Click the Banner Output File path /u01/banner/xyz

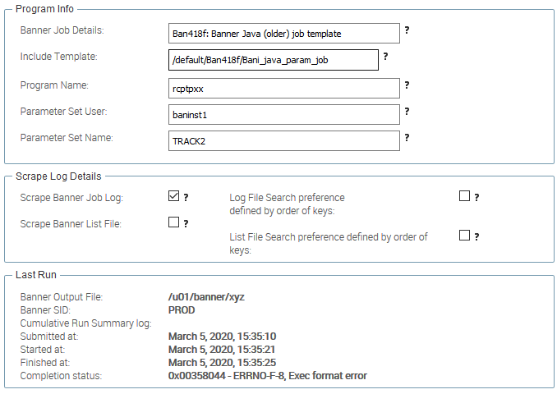coord(206,297)
